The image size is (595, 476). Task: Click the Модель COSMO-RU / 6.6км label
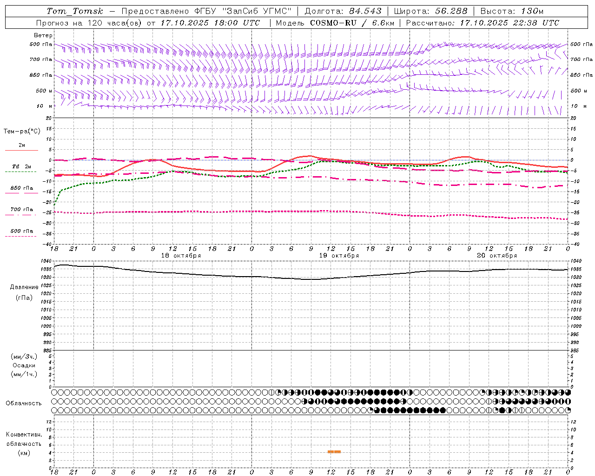[x=335, y=23]
